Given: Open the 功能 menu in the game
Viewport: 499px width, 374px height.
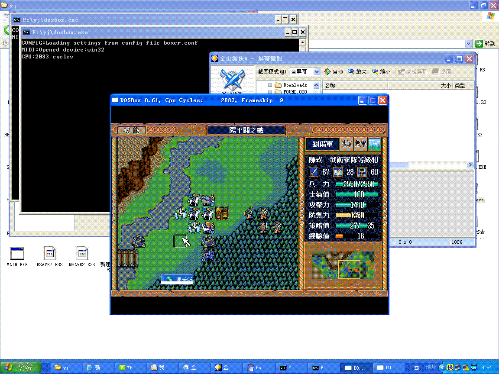Looking at the screenshot, I should coord(131,130).
